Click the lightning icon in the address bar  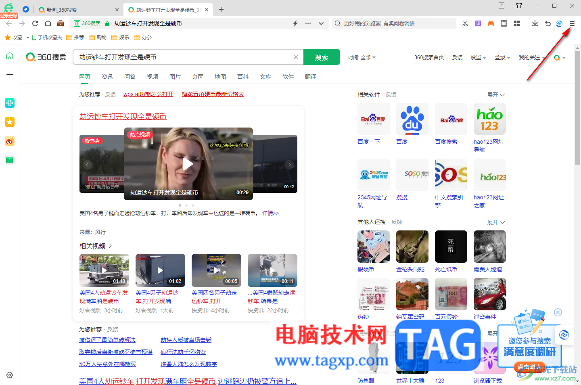click(295, 23)
